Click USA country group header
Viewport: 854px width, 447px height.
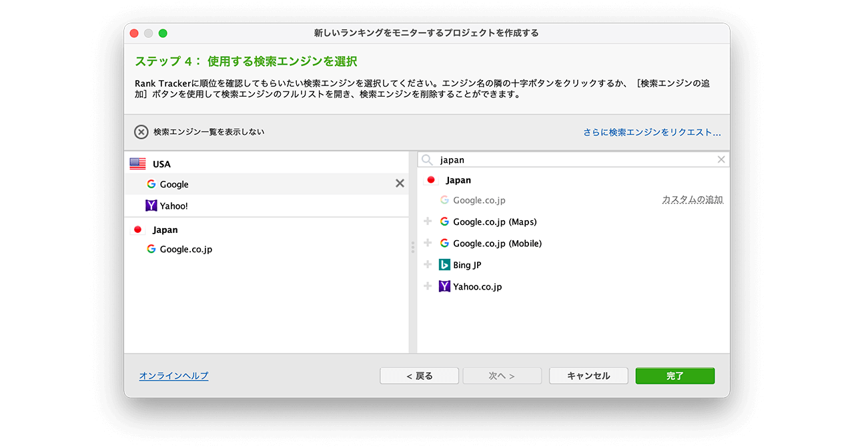[x=161, y=164]
